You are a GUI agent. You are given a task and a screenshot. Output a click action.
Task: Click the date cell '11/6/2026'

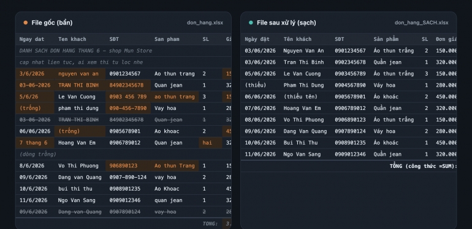(33, 200)
